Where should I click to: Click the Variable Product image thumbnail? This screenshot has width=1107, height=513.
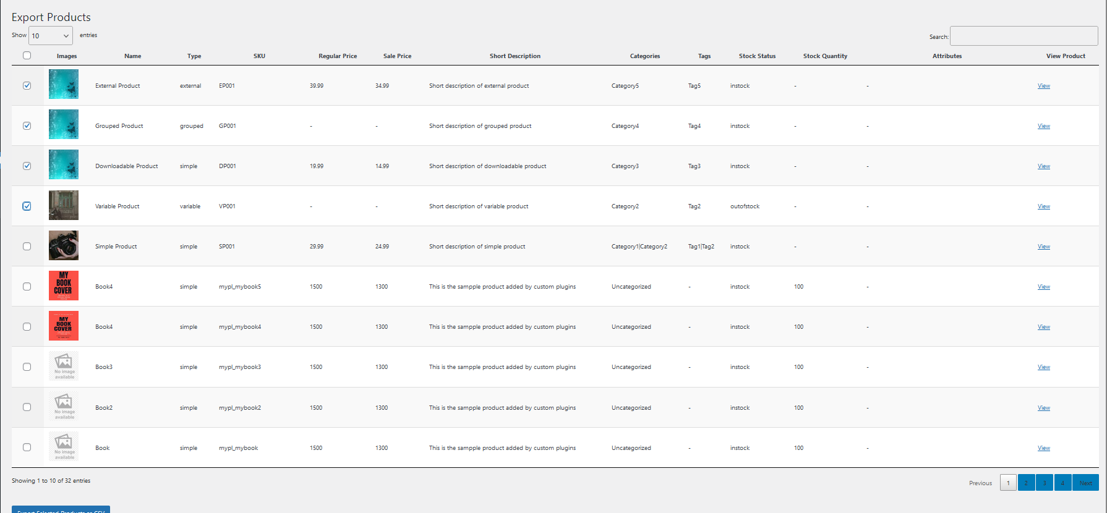pyautogui.click(x=64, y=205)
